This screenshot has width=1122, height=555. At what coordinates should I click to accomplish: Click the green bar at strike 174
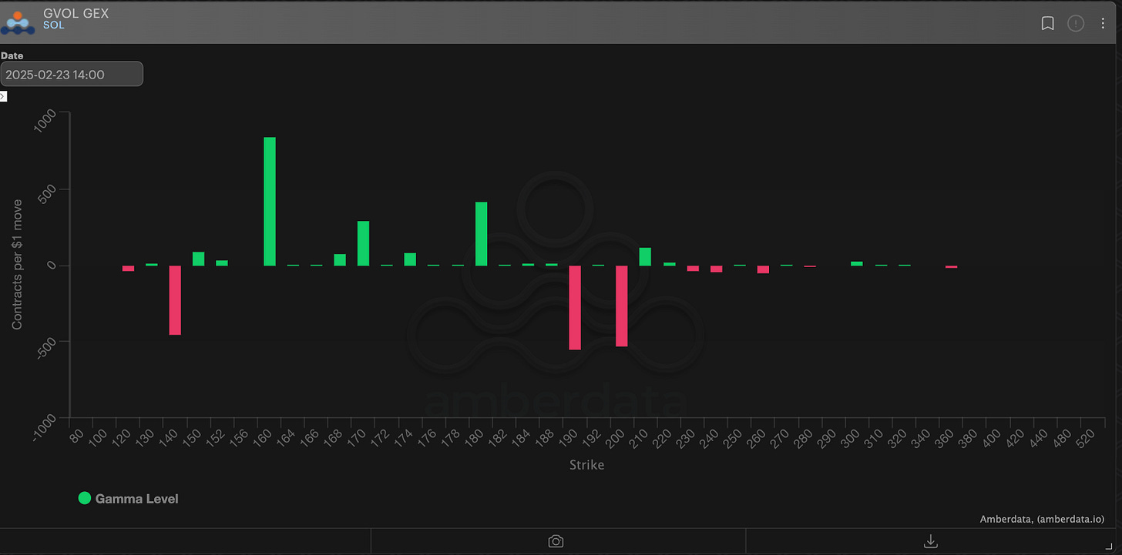click(x=410, y=259)
